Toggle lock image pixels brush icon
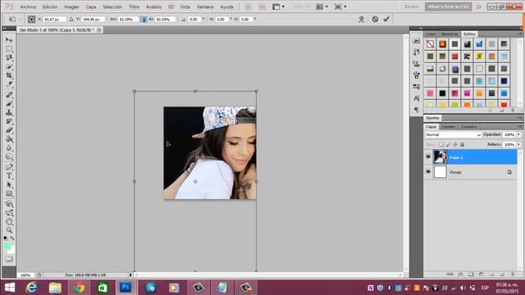The image size is (525, 295). pyautogui.click(x=448, y=144)
